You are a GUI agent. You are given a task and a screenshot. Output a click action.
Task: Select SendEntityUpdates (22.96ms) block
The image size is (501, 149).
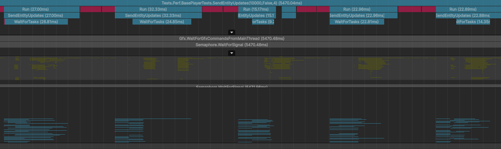357,15
